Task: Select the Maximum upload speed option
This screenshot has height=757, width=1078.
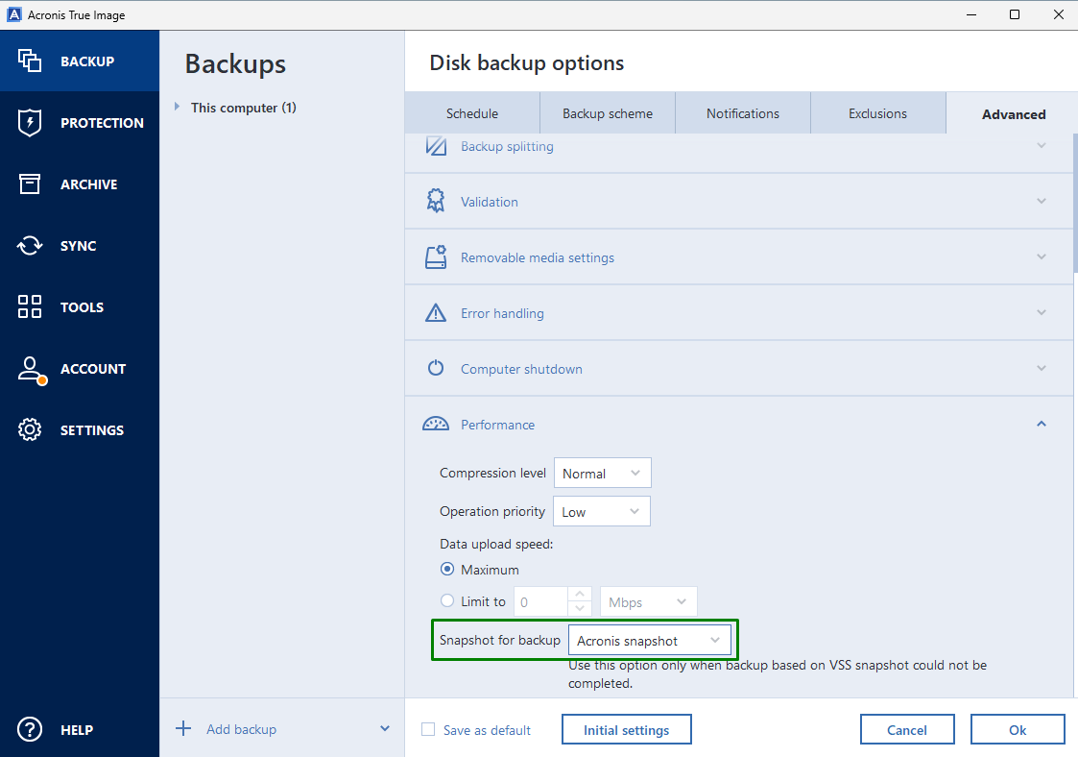Action: (446, 569)
